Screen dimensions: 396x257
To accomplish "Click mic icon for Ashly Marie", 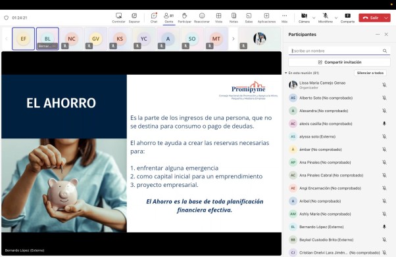I will pos(384,214).
